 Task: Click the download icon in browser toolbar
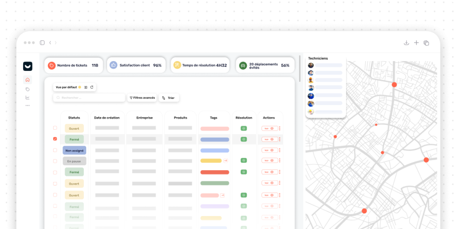pyautogui.click(x=406, y=43)
